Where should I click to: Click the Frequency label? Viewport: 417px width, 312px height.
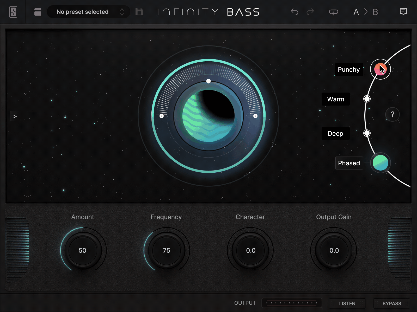tap(166, 217)
